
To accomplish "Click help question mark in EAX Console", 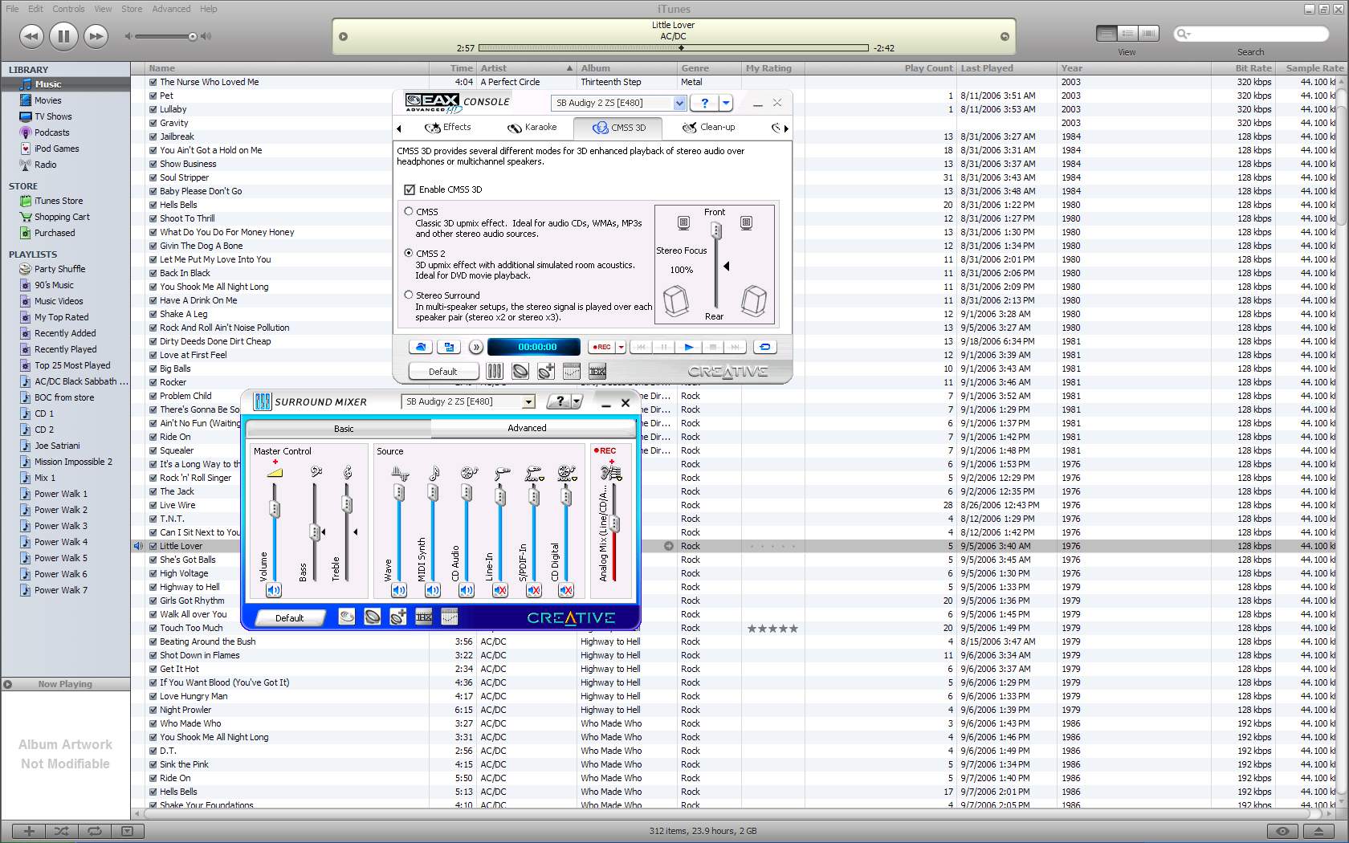I will point(704,103).
